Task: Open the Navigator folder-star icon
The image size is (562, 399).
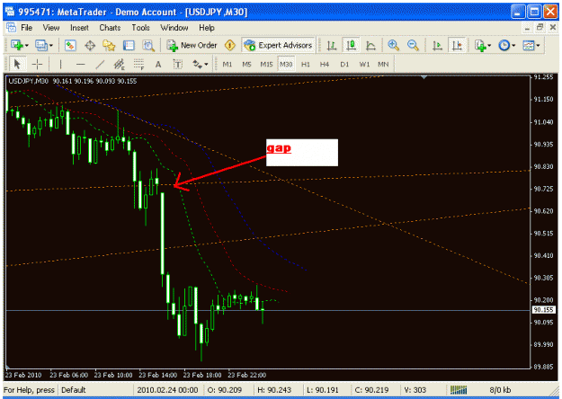Action: click(109, 45)
